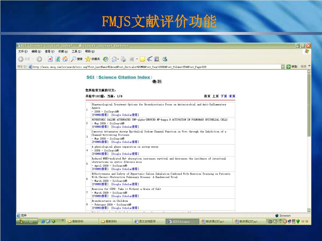Image resolution: width=322 pixels, height=241 pixels.
Task: Click the Windows 开始 Start button
Action: [x=27, y=221]
